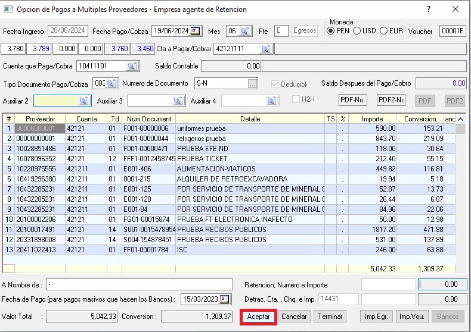Image resolution: width=471 pixels, height=332 pixels.
Task: Open Tipo Documento Pago/Cobza lookup icon
Action: tap(111, 83)
